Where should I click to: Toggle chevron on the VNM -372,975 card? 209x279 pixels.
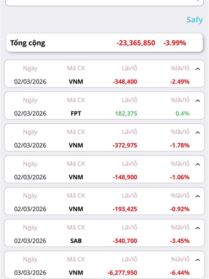(198, 133)
